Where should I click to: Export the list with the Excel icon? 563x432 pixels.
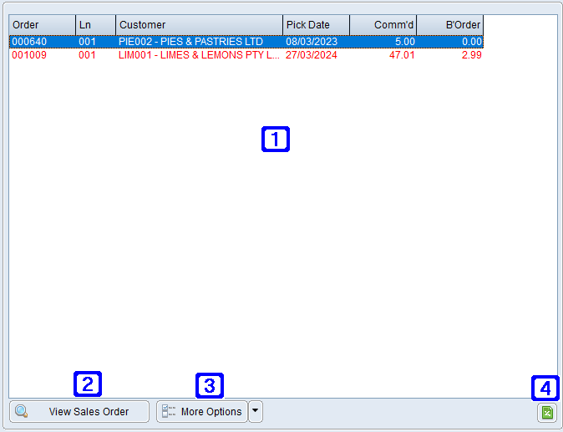[547, 412]
